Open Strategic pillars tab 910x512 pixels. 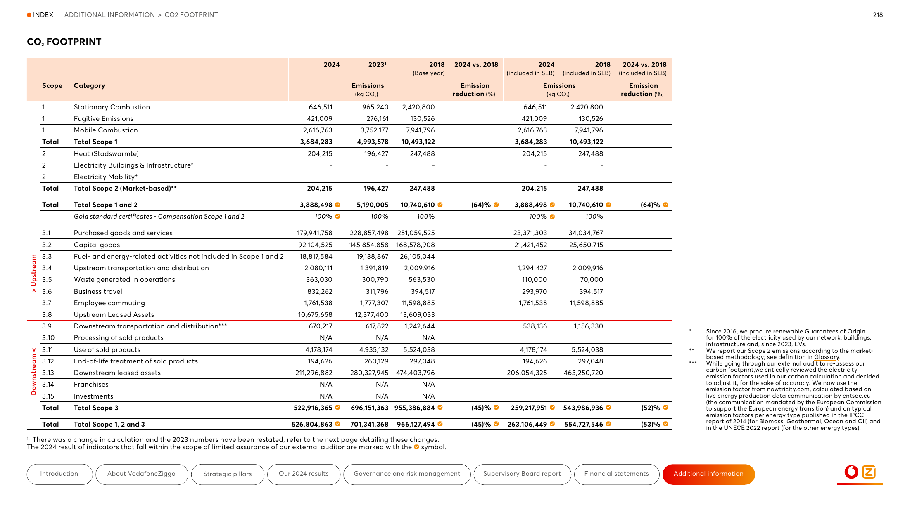[228, 474]
